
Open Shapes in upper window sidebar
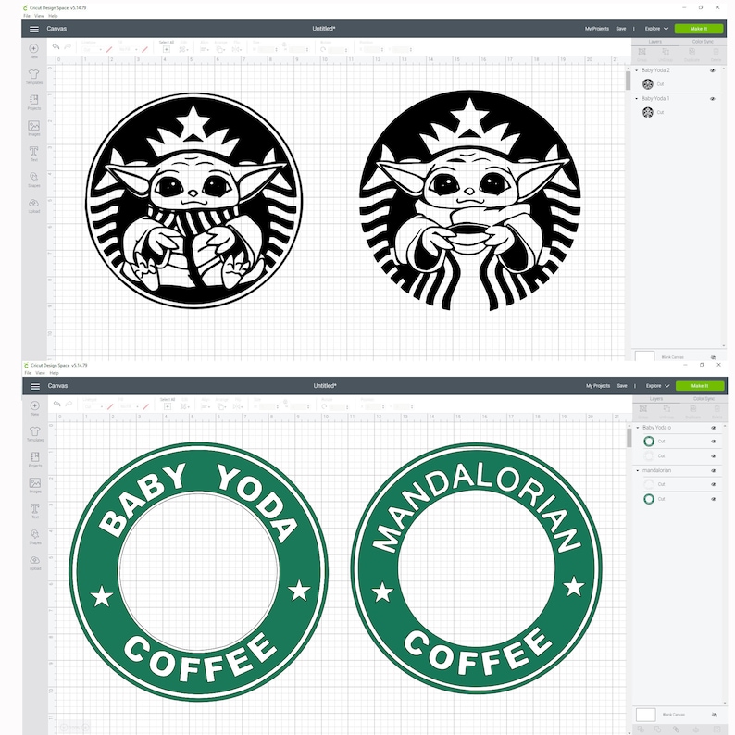point(33,180)
